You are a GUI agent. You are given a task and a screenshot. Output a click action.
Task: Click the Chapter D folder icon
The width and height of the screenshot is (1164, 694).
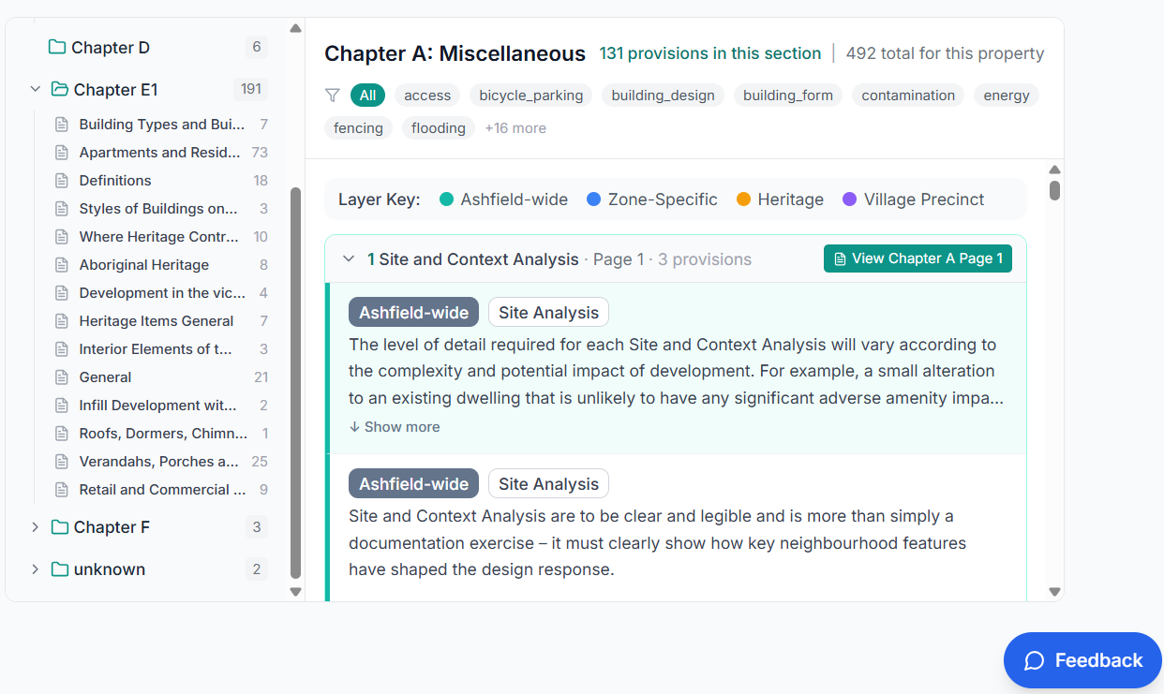point(57,47)
